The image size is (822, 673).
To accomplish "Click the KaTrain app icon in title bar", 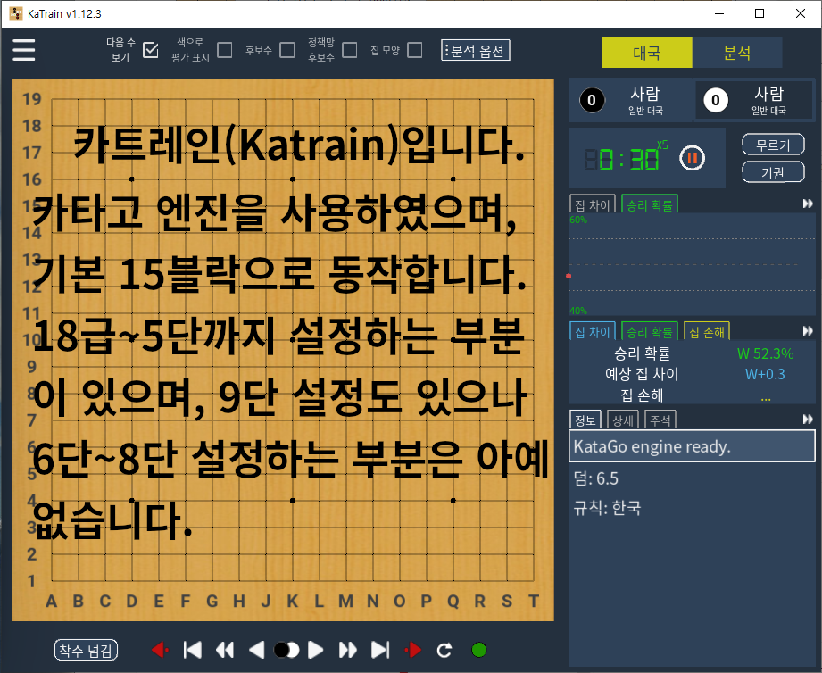I will coord(16,13).
